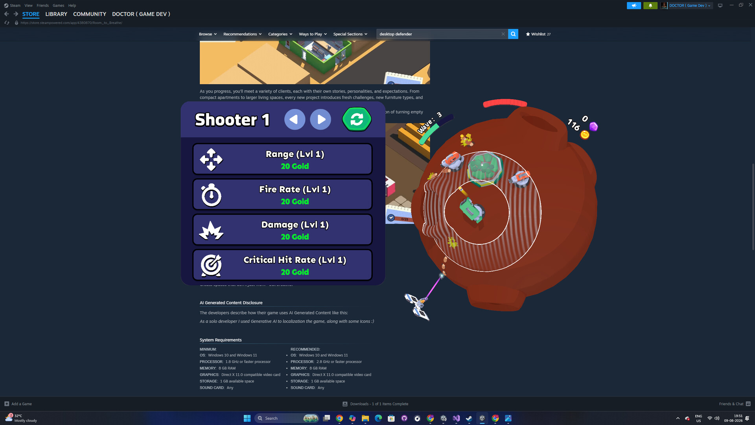Expand the Categories dropdown

pyautogui.click(x=280, y=34)
